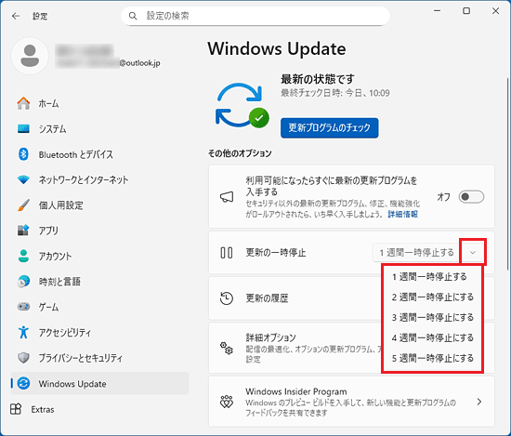
Task: Click the Windows Update sync icon in sidebar
Action: (23, 384)
